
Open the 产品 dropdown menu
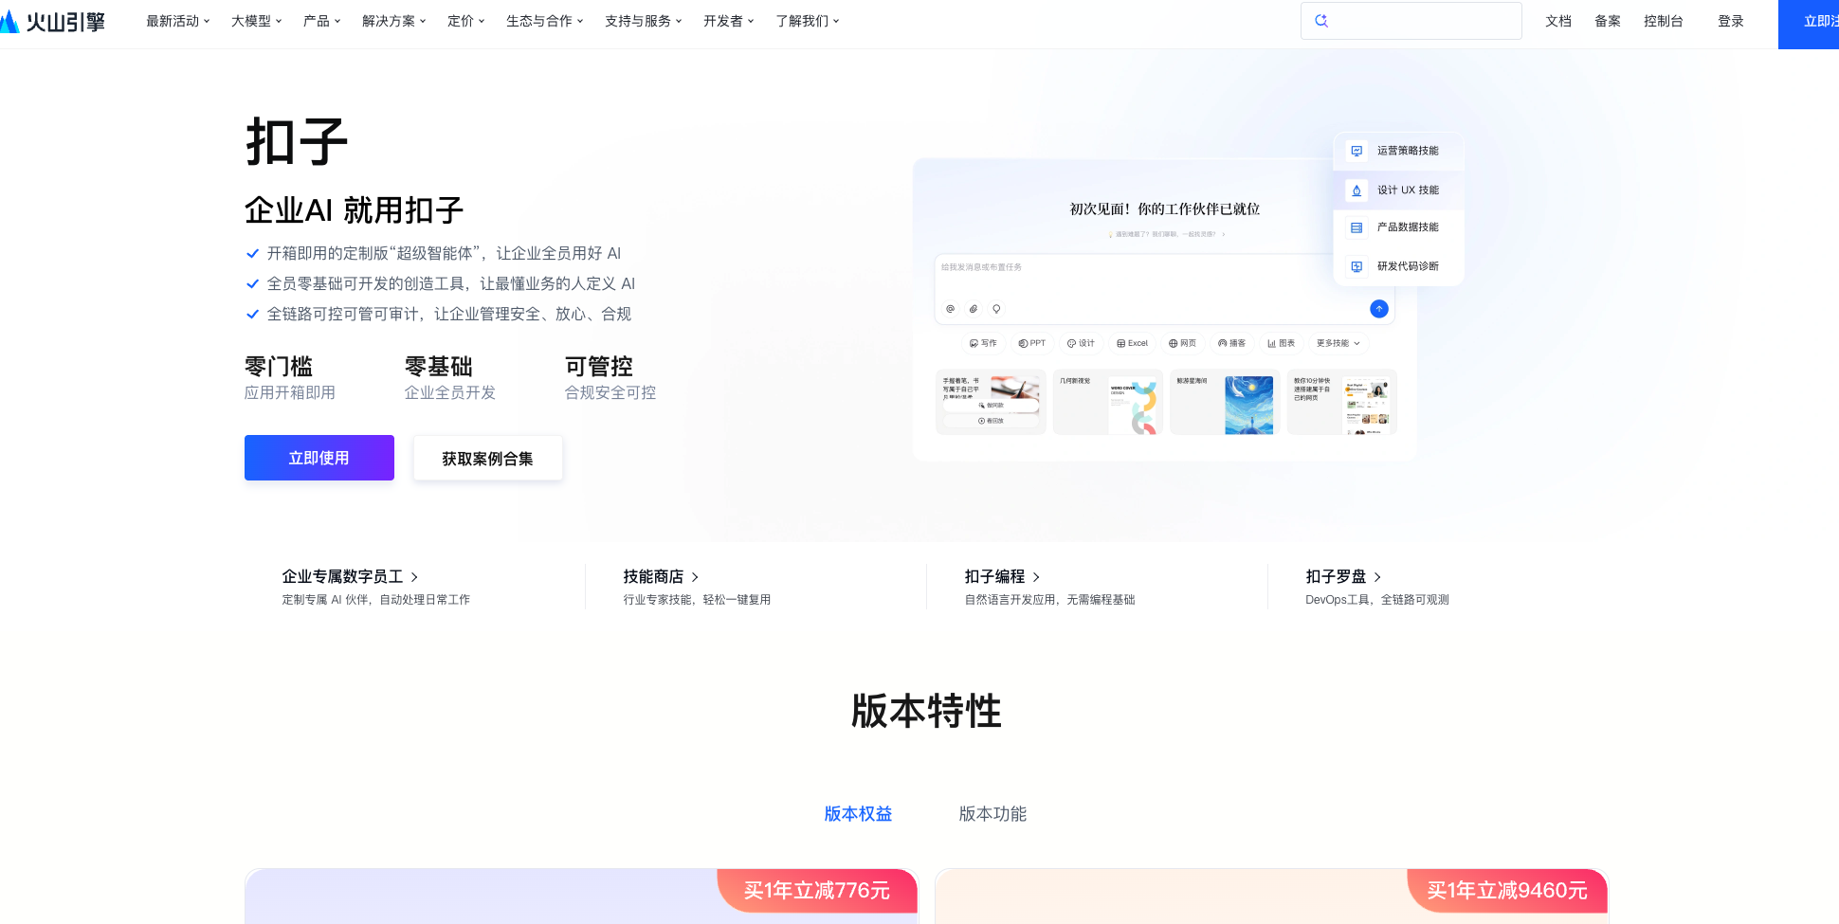(322, 21)
